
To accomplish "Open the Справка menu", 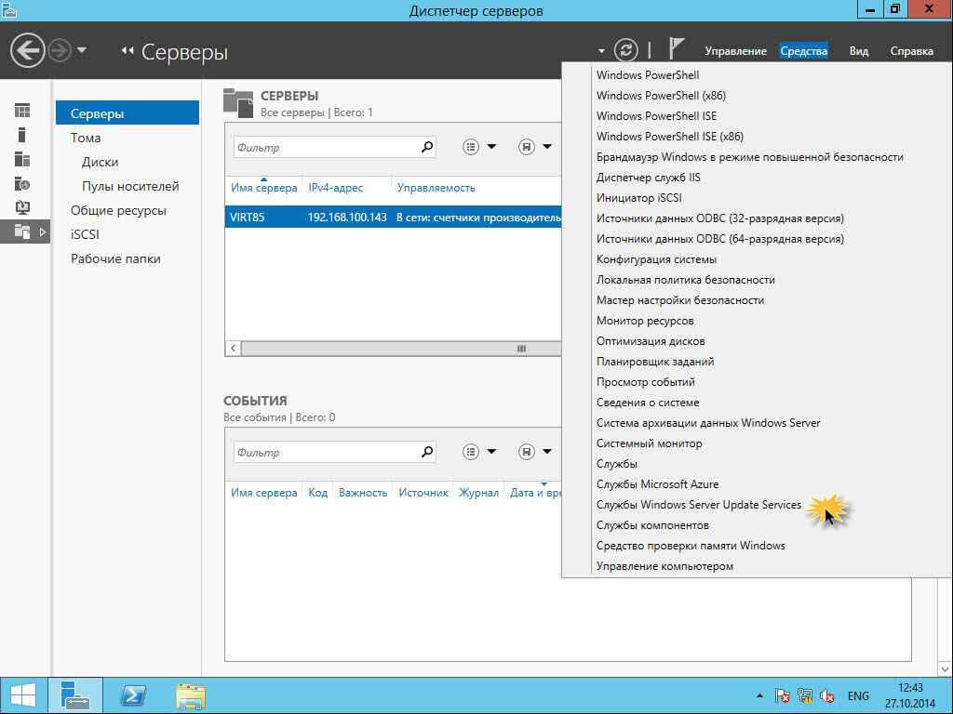I will [912, 51].
